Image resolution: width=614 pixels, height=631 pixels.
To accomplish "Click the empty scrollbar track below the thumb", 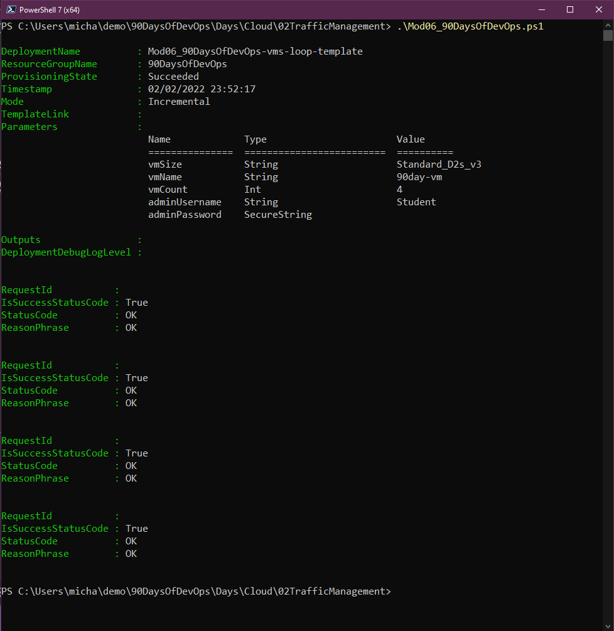I will [x=608, y=314].
